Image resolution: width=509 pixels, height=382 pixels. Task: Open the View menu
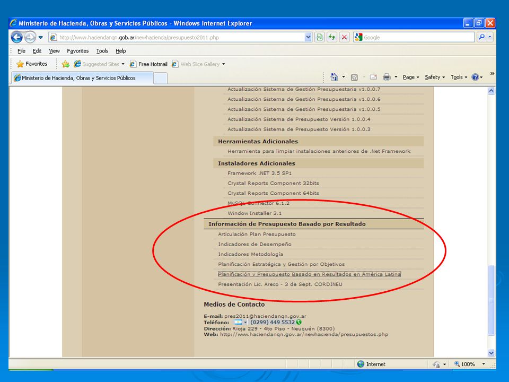[x=54, y=51]
